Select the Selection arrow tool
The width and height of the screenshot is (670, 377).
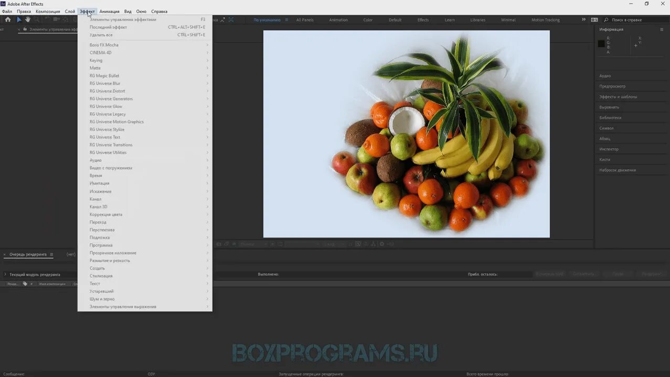[x=19, y=19]
